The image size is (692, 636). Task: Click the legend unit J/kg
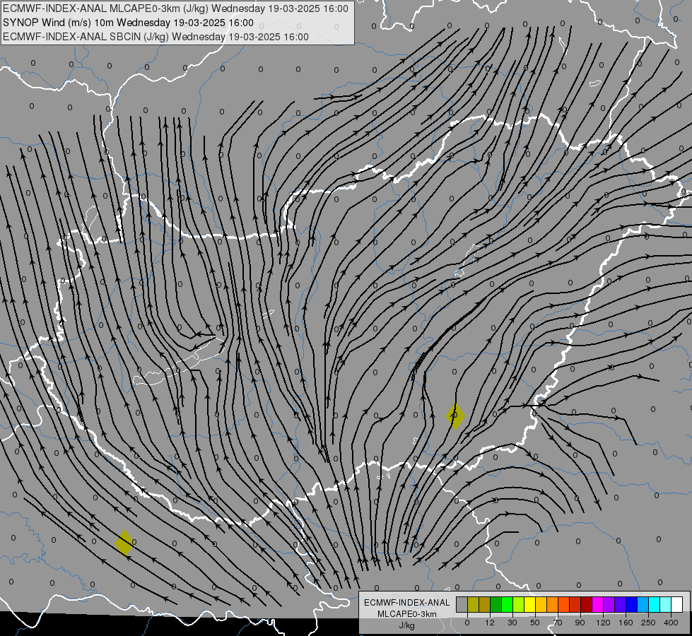407,625
